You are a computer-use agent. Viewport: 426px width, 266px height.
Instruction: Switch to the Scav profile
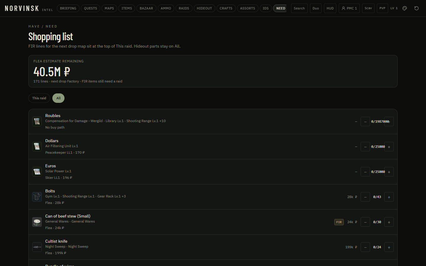[x=368, y=8]
